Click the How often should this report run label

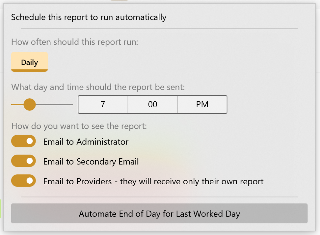point(74,42)
